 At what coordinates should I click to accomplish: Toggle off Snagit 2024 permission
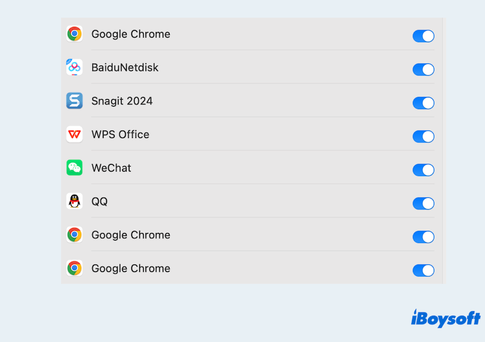click(x=423, y=103)
